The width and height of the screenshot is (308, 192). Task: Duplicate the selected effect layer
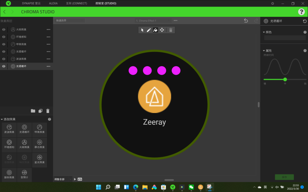pyautogui.click(x=40, y=111)
